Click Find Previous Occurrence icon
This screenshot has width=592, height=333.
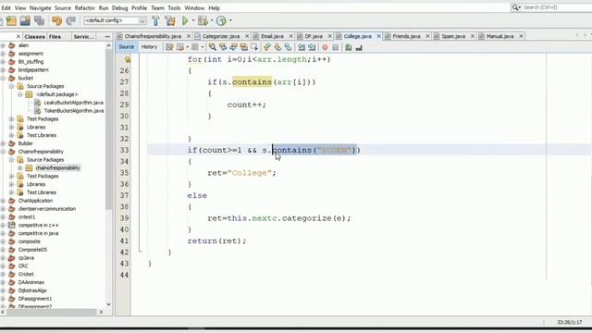click(x=223, y=47)
